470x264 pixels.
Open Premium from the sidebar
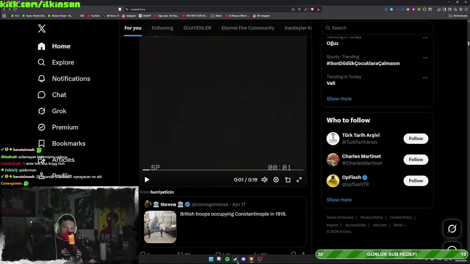pyautogui.click(x=58, y=127)
